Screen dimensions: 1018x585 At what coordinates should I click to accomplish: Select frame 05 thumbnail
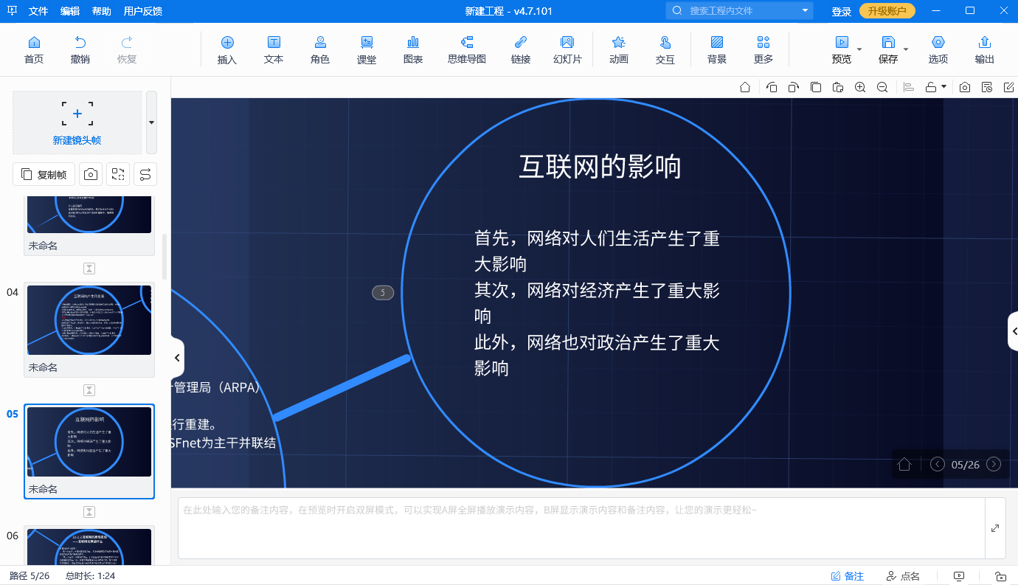pyautogui.click(x=89, y=442)
